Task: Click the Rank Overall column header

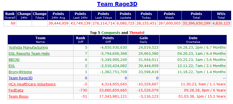Action: click(10, 16)
